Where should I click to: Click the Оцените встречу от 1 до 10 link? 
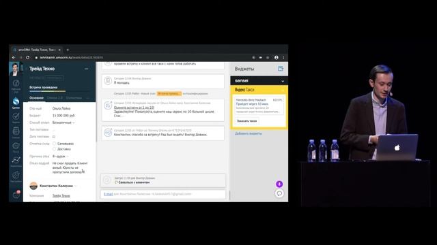click(134, 108)
